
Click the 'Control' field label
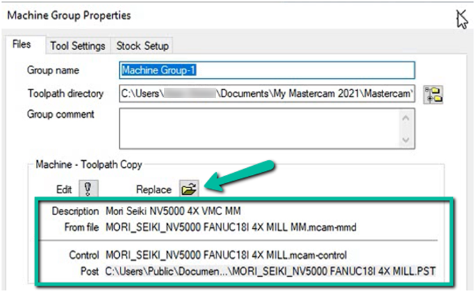84,255
